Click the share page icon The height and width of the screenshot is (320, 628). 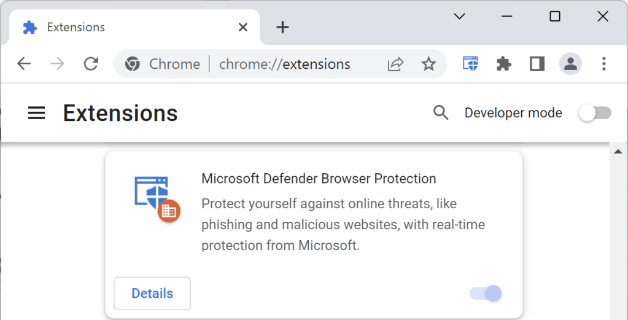pyautogui.click(x=396, y=64)
